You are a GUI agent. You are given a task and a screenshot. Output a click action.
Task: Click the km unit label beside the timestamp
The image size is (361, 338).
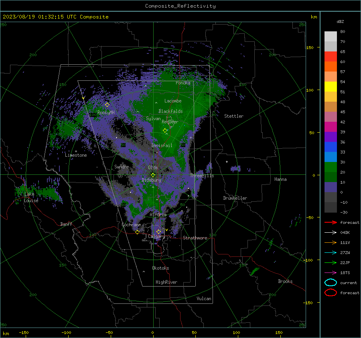tap(314, 17)
